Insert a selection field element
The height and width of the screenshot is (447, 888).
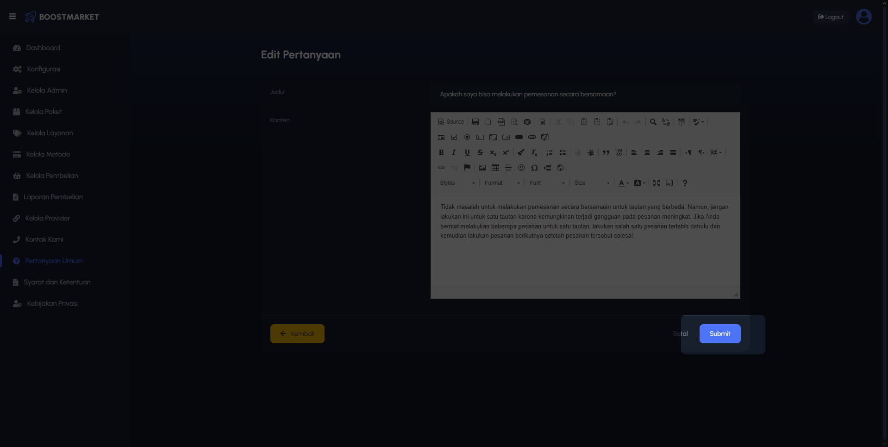click(506, 137)
